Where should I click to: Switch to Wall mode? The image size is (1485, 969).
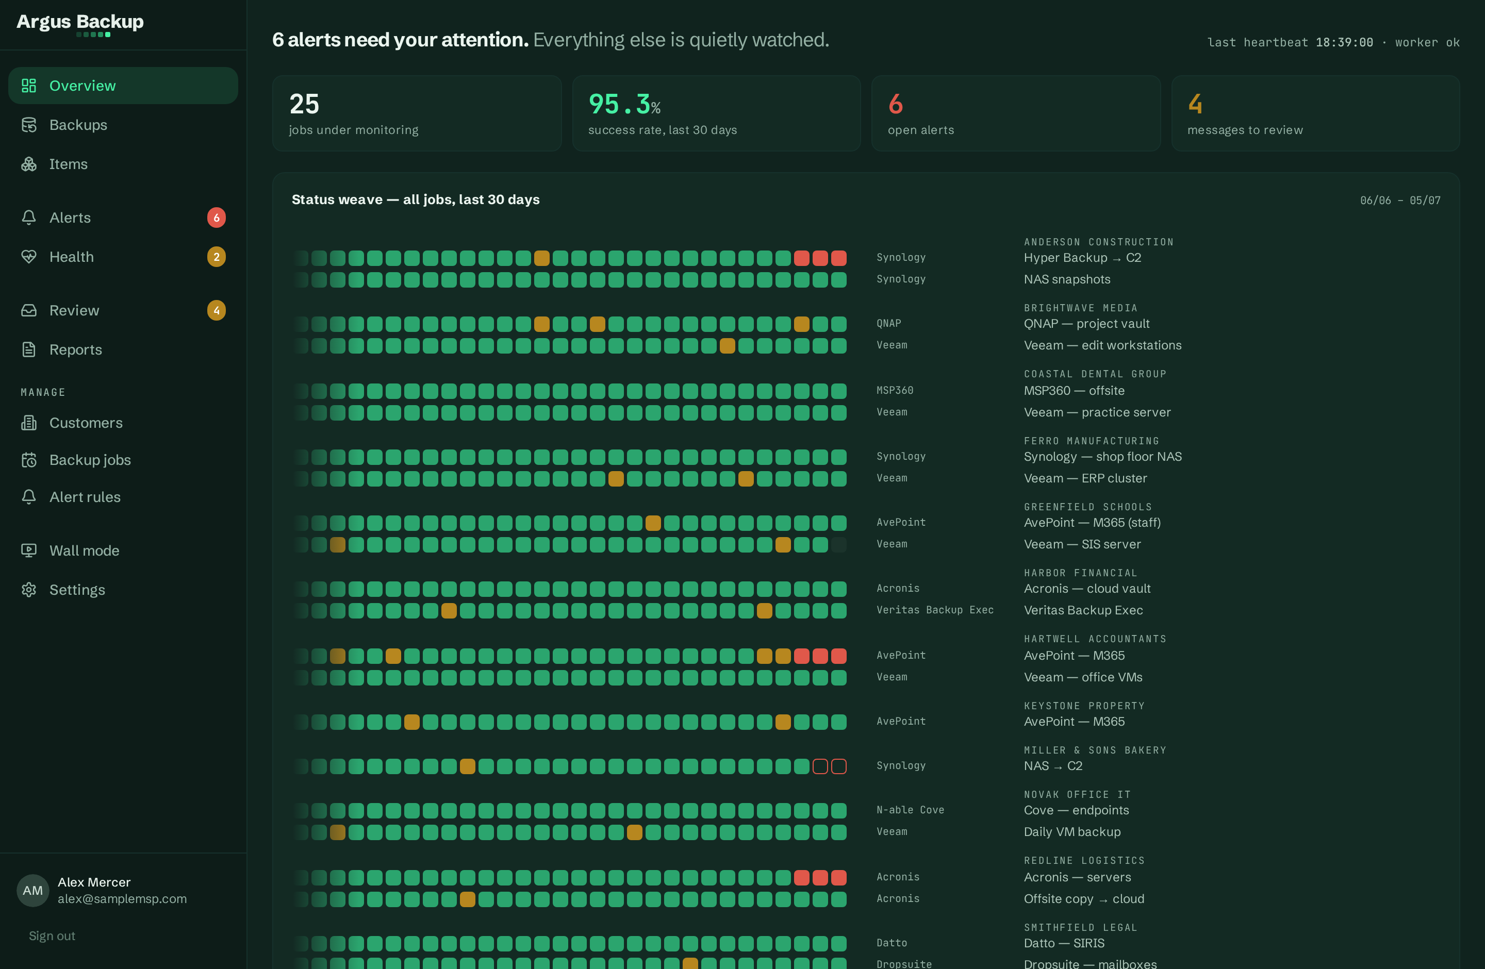[123, 550]
